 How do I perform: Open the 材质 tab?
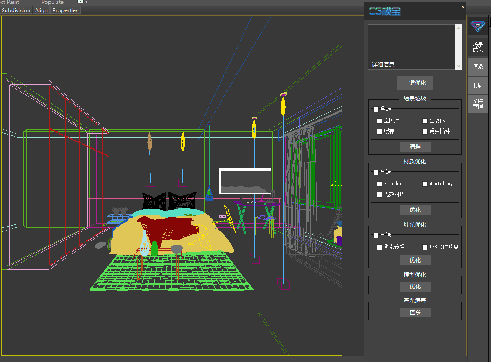click(478, 85)
